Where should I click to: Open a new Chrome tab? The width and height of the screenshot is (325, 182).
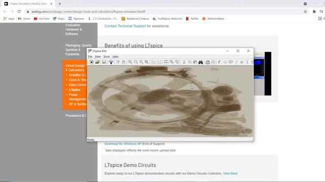pos(60,4)
